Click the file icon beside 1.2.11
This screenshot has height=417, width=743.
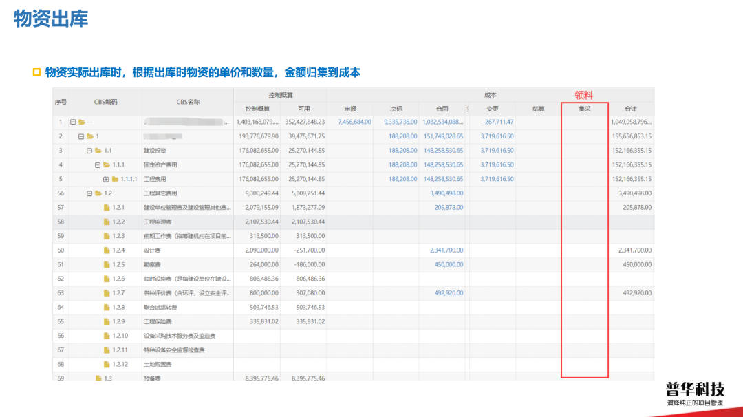(x=107, y=350)
